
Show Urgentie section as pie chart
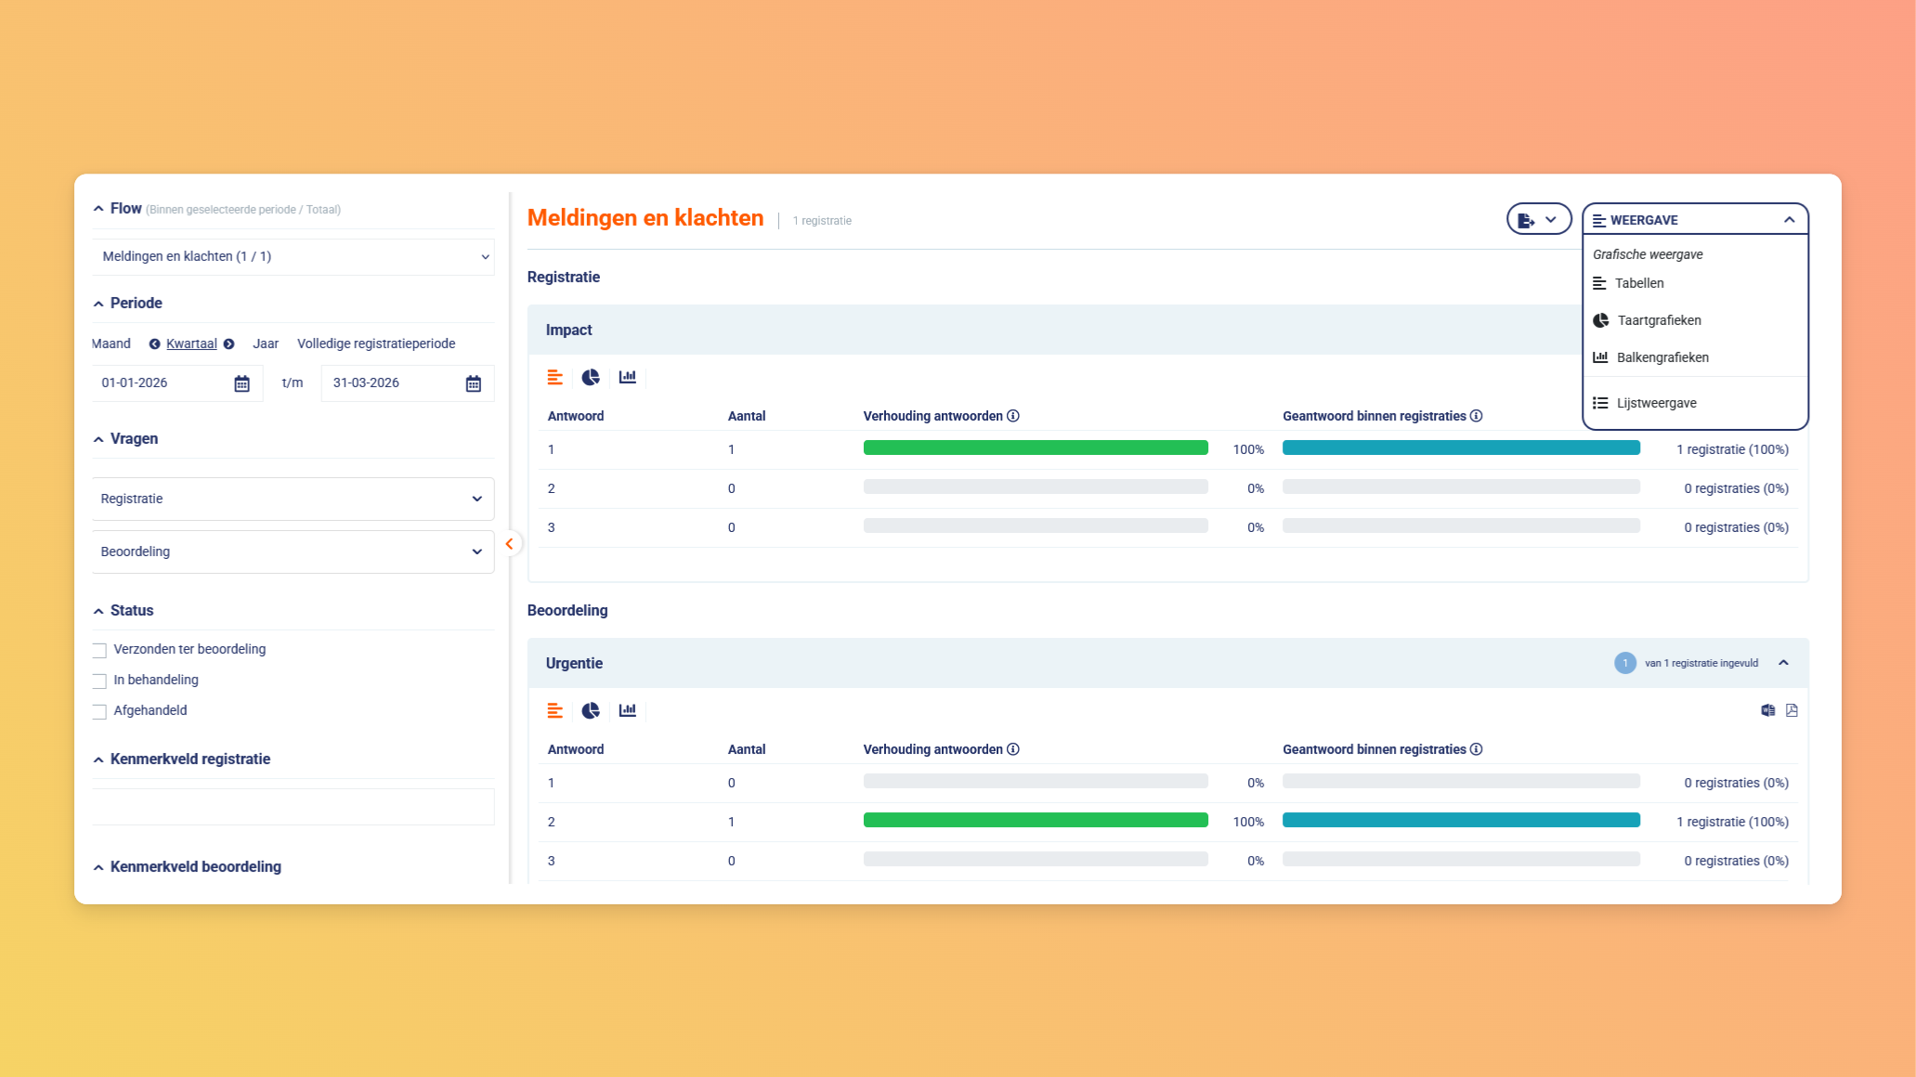[x=591, y=710]
